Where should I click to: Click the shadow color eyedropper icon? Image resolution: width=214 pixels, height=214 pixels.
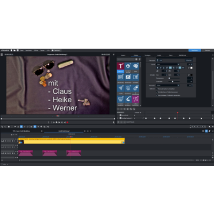(189, 75)
